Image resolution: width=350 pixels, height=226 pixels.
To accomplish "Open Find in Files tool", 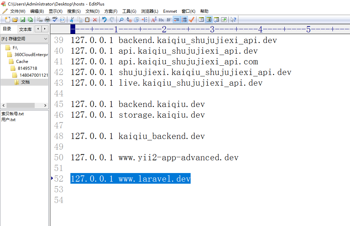I will pos(137,20).
